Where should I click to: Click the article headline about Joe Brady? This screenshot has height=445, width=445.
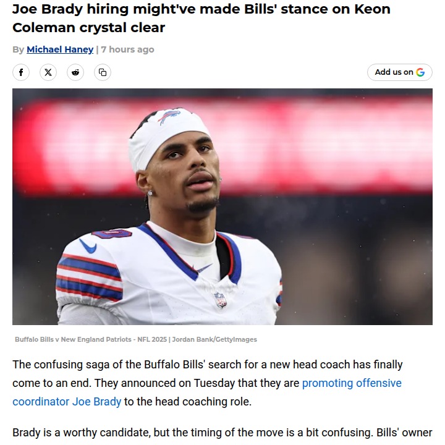click(x=201, y=19)
